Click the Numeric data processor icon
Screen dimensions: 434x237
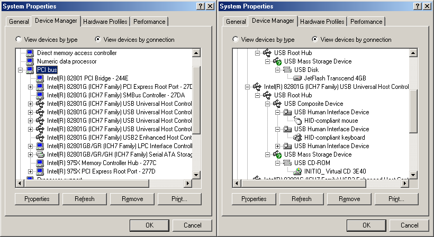(x=30, y=61)
